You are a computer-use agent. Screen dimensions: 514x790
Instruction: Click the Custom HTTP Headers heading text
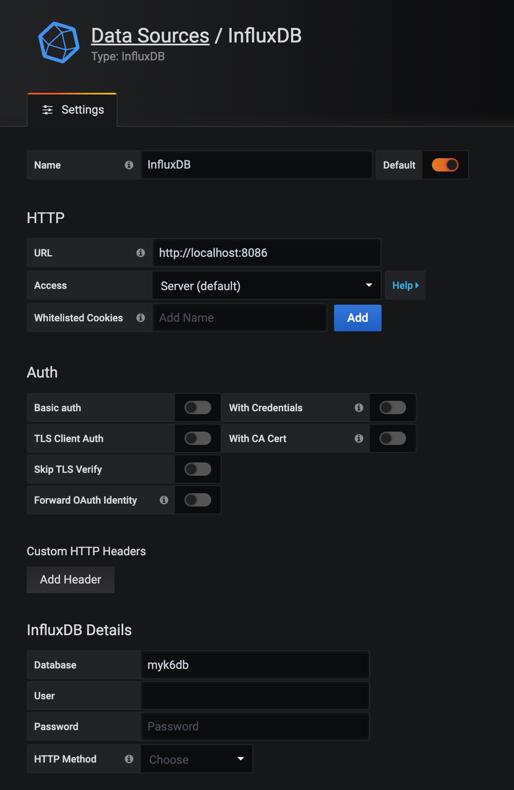pyautogui.click(x=86, y=551)
